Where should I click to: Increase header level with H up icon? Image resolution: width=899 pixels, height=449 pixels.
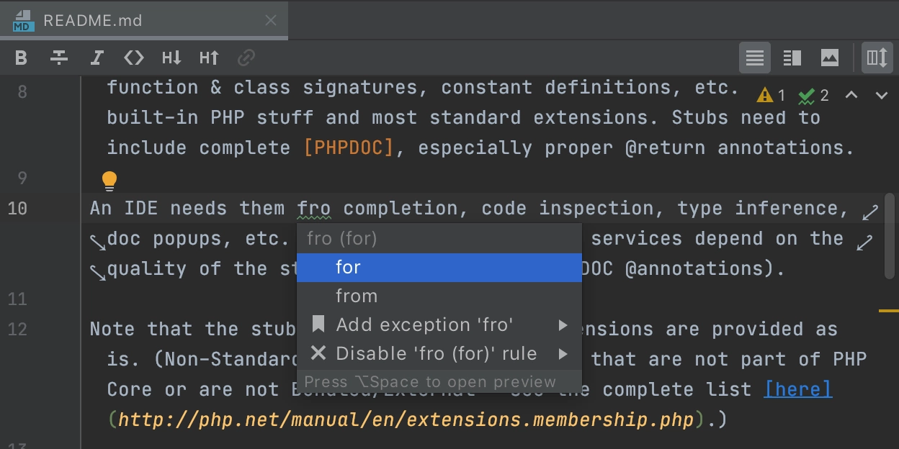209,58
